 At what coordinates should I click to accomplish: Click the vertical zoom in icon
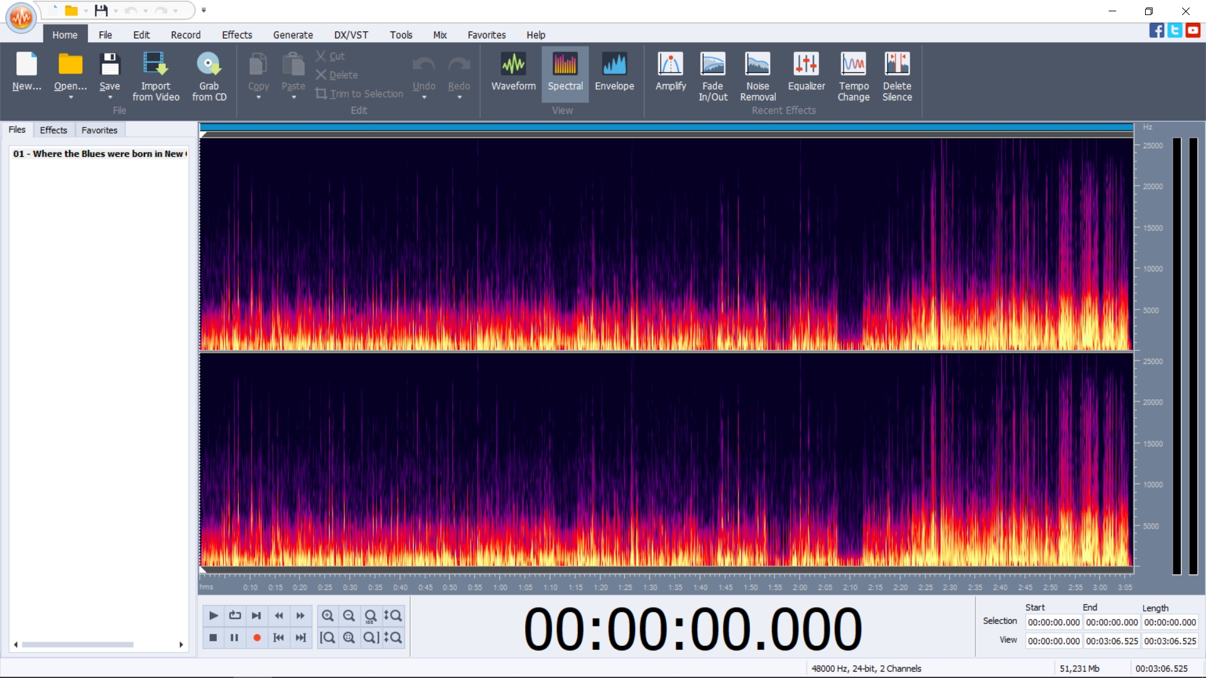[x=393, y=615]
